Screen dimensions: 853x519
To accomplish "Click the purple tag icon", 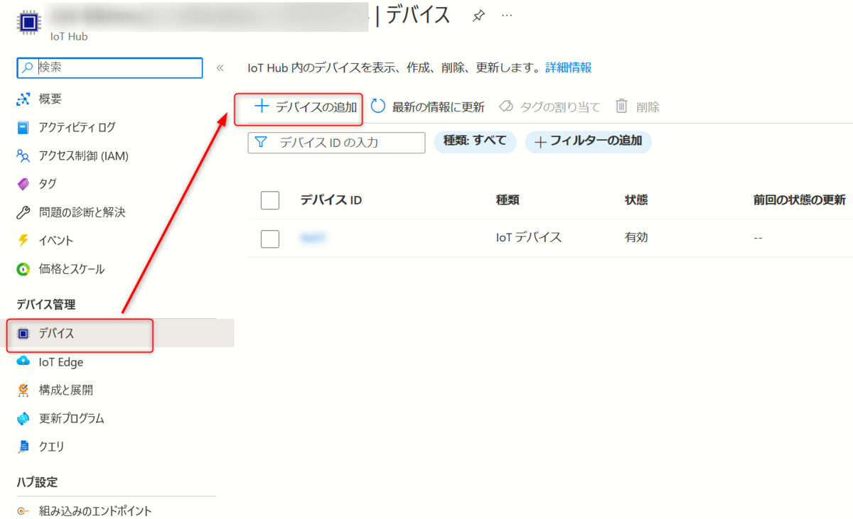I will pos(24,184).
